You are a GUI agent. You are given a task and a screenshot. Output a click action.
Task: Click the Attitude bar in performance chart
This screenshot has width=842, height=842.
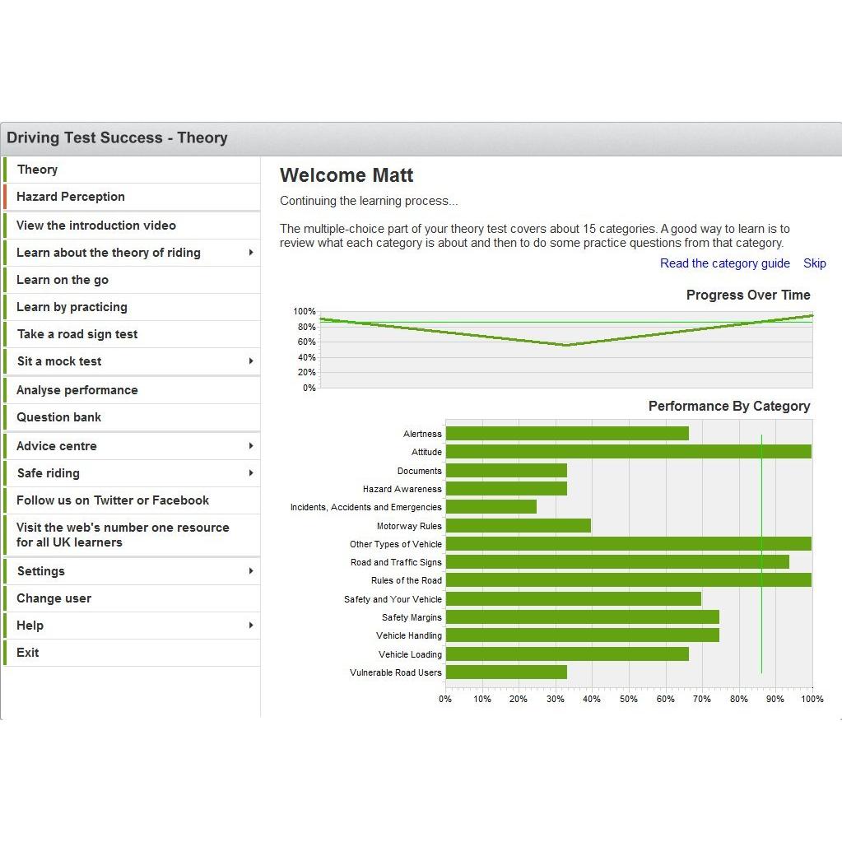(628, 452)
